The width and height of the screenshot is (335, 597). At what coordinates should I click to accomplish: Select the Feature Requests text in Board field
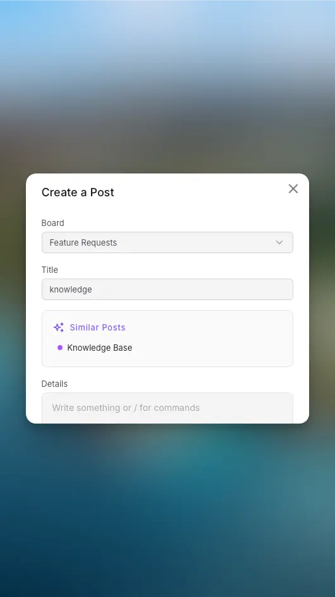[x=83, y=242]
